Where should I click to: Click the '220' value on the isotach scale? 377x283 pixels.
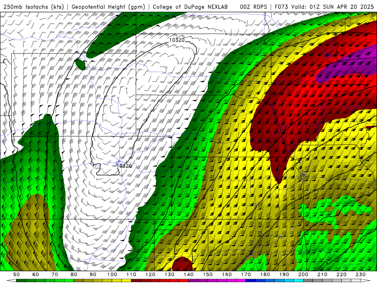341,275
